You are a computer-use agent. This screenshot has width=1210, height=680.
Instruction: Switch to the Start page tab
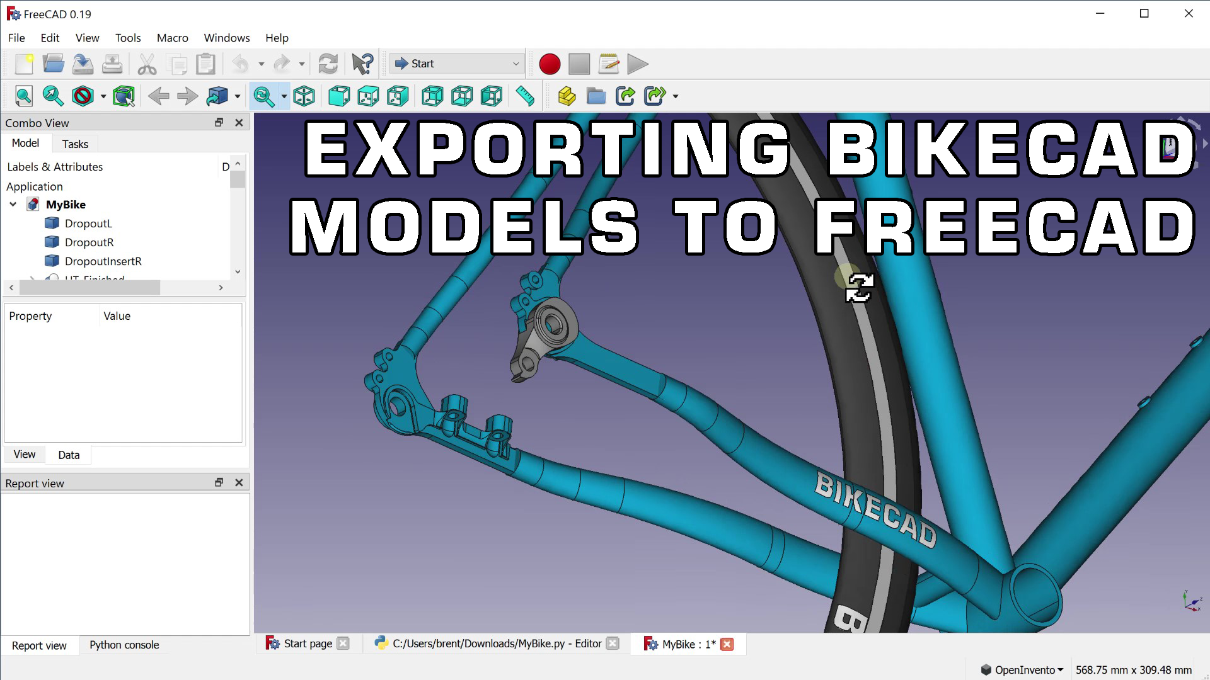click(x=308, y=643)
